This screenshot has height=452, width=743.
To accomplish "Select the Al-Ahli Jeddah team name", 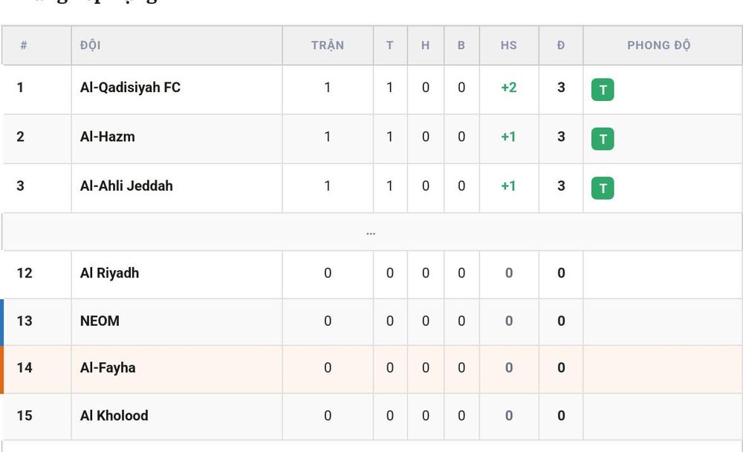I will click(x=126, y=186).
